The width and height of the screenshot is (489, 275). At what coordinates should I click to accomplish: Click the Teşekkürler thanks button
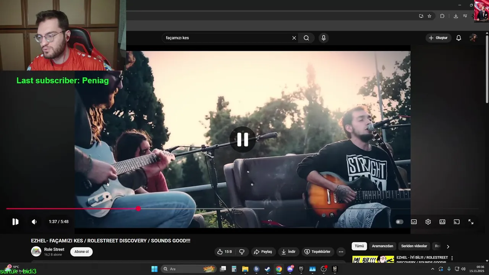[317, 252]
